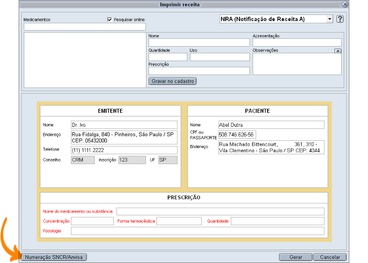Click the Cancelar button
The width and height of the screenshot is (368, 263).
coord(330,257)
